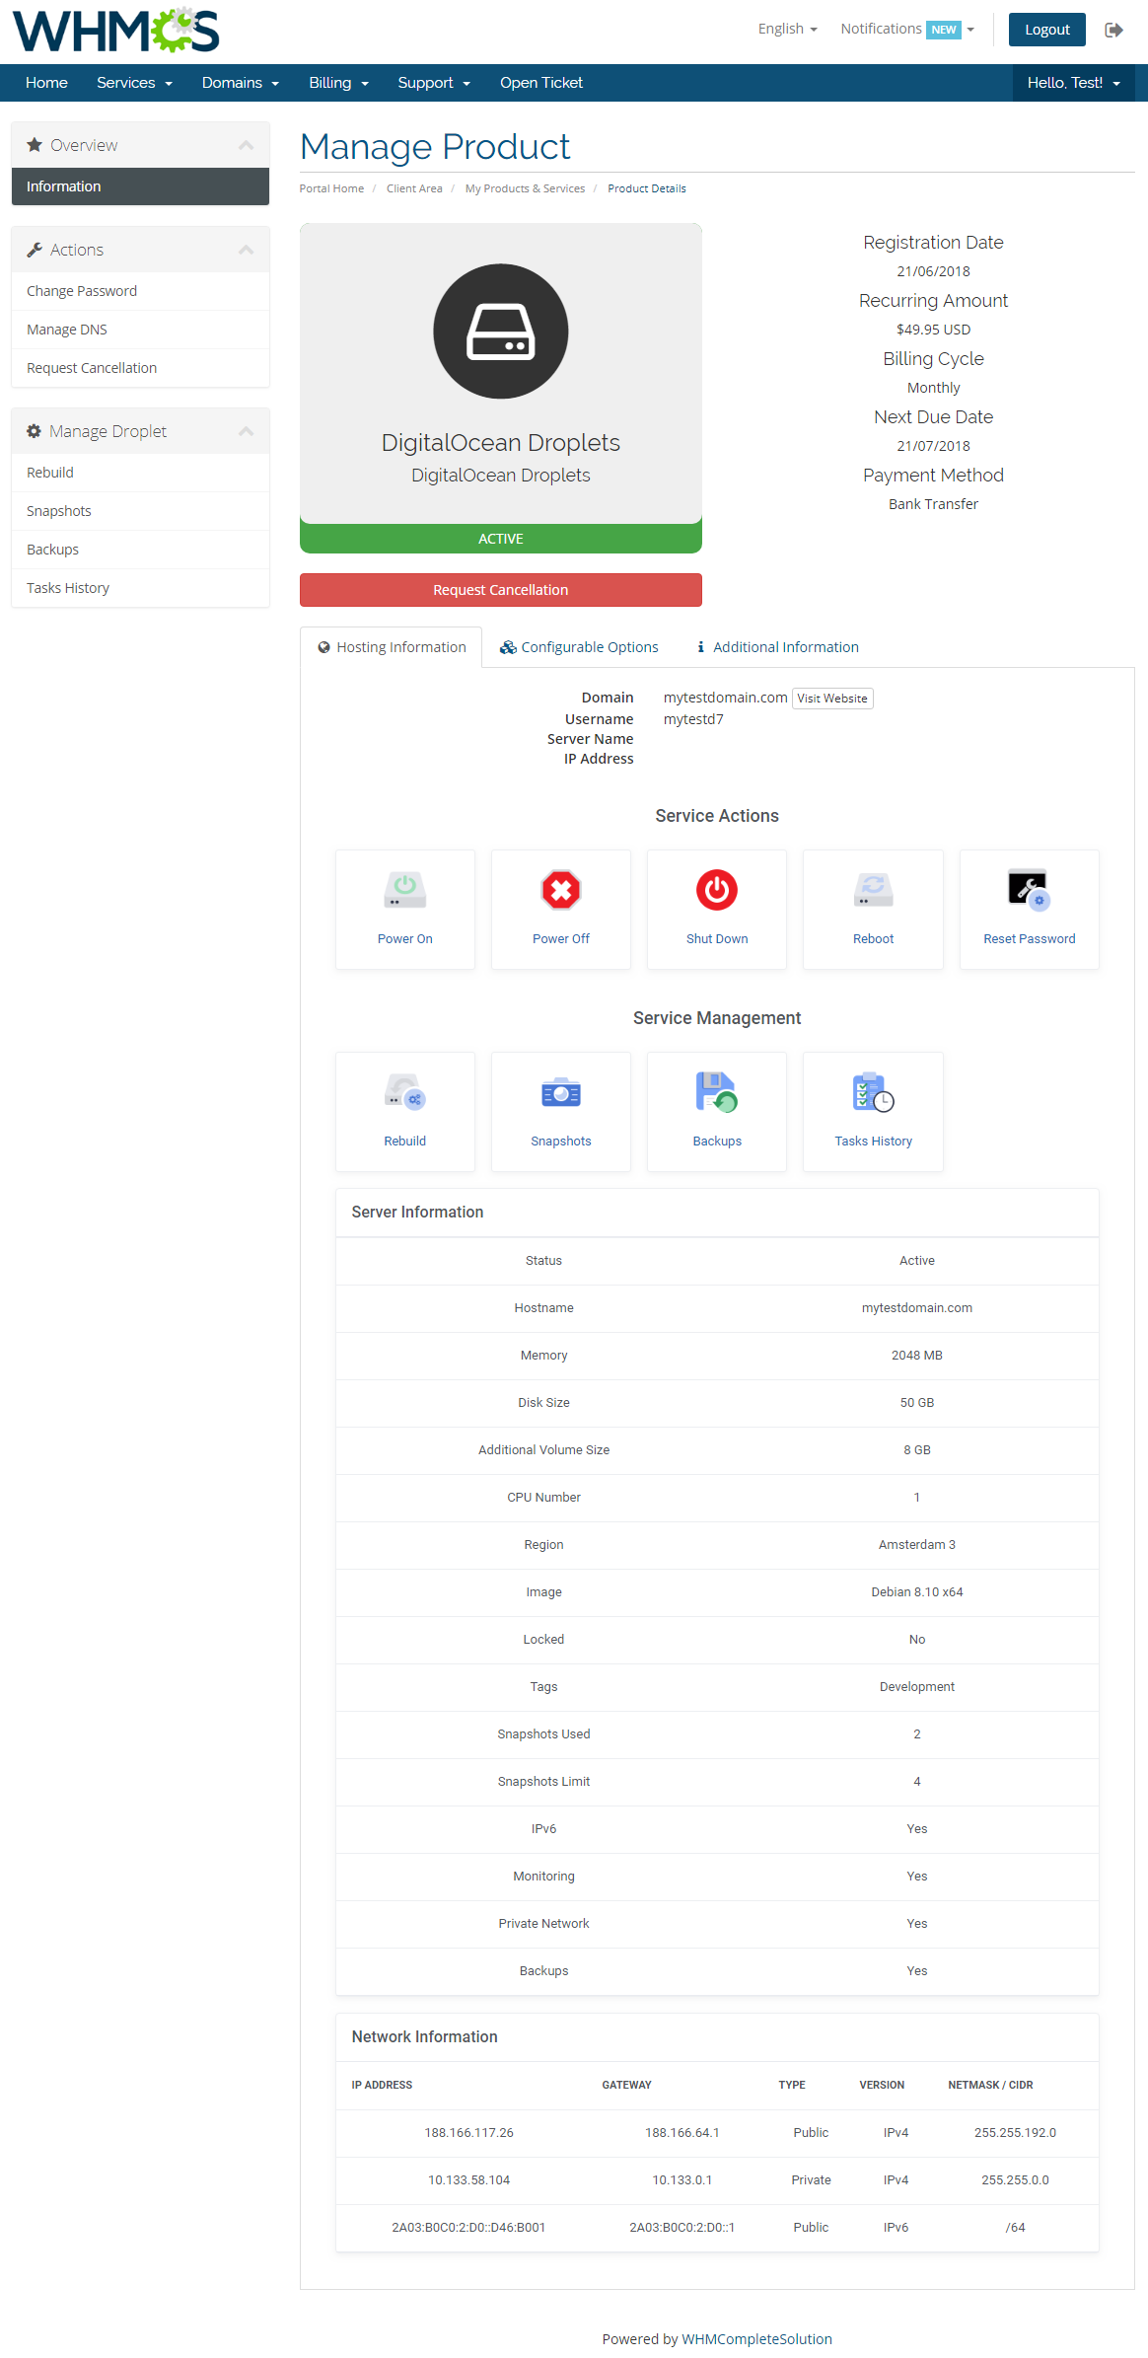The image size is (1148, 2358).
Task: Open the Hello, Test! account menu
Action: pos(1073,83)
